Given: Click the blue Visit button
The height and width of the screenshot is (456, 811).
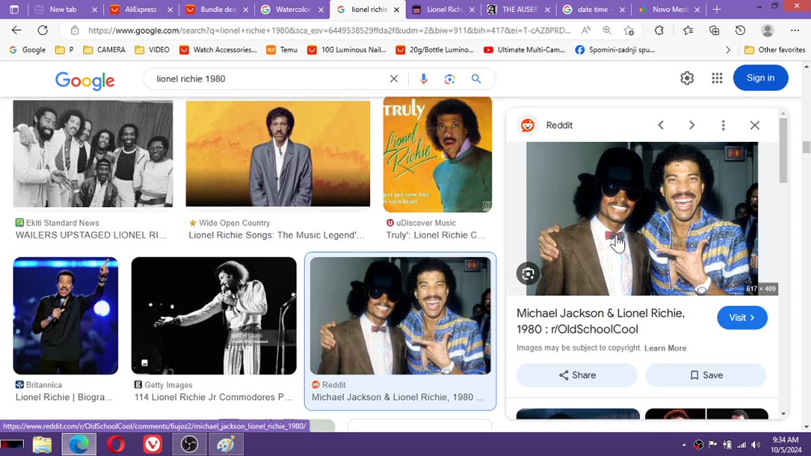Looking at the screenshot, I should 742,317.
